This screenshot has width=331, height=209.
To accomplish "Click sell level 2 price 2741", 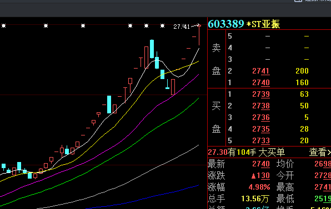I will pos(261,71).
